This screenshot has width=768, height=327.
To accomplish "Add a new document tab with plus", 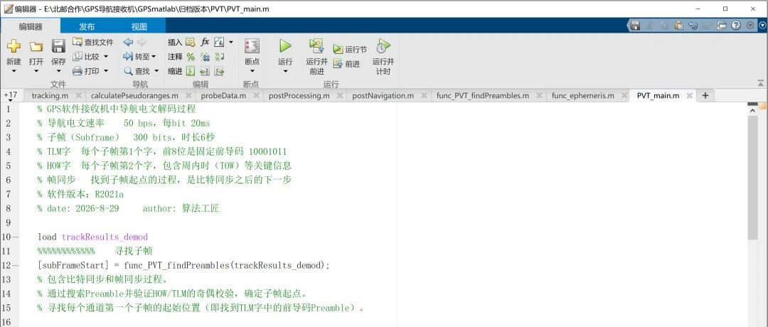I will (705, 95).
